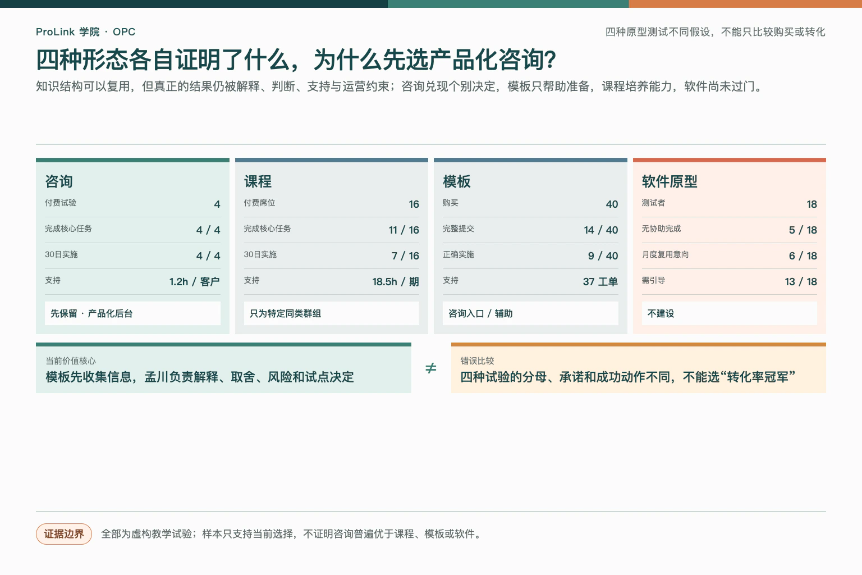The height and width of the screenshot is (575, 862).
Task: Click the 只为特定同类群组 box
Action: [x=332, y=313]
